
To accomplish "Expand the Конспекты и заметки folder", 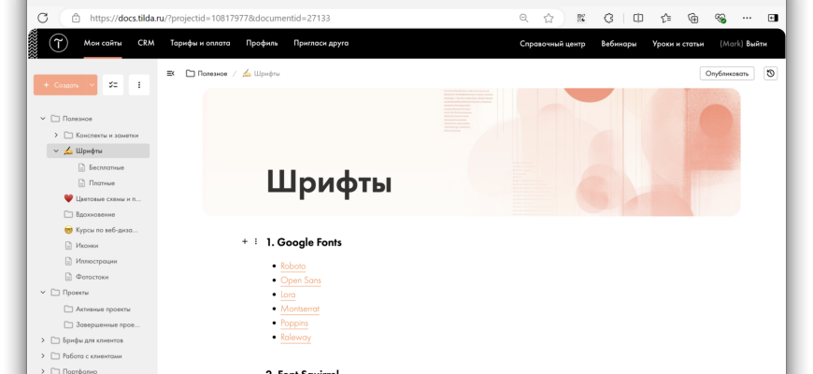I will coord(56,135).
